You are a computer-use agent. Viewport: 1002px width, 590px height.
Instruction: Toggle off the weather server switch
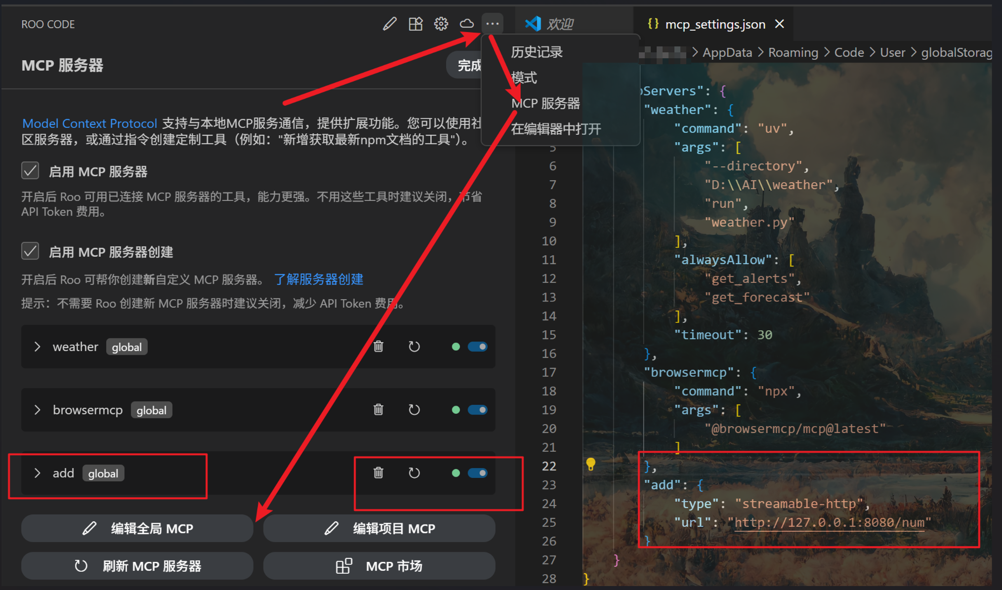pyautogui.click(x=477, y=347)
